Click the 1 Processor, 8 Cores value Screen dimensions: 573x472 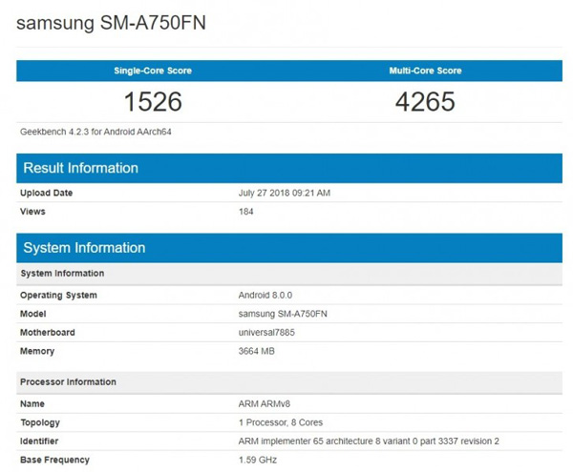281,422
